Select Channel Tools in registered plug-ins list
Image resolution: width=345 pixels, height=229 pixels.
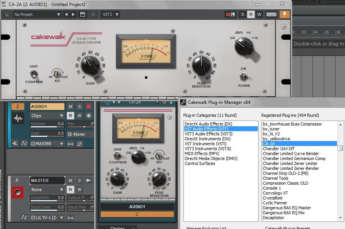pos(276,178)
